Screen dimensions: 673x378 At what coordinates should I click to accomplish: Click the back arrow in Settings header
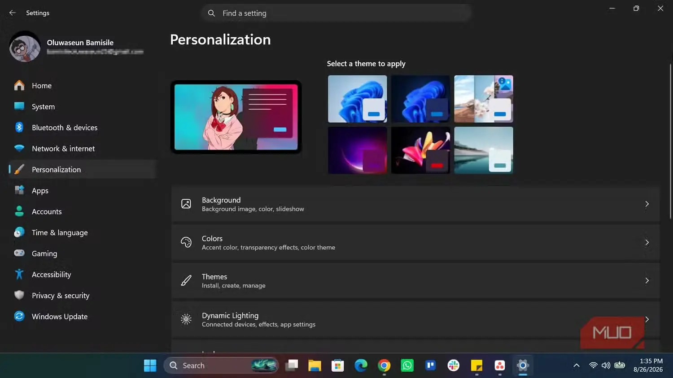(13, 13)
